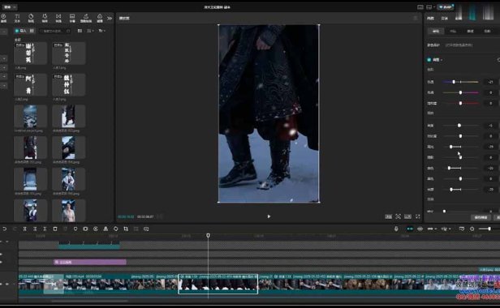Click the search field in the media panel
500x308 pixels.
(x=54, y=31)
